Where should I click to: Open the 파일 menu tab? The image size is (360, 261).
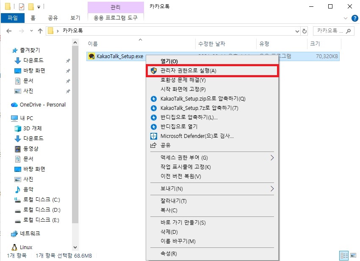tap(13, 18)
